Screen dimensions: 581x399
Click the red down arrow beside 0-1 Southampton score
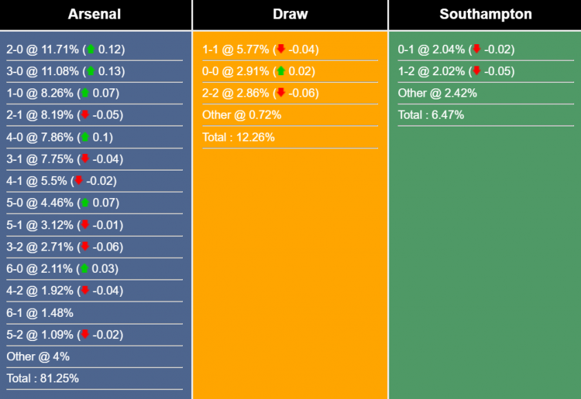point(477,50)
